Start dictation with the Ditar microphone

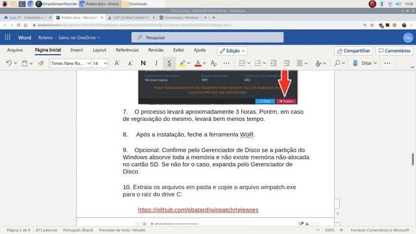point(355,63)
